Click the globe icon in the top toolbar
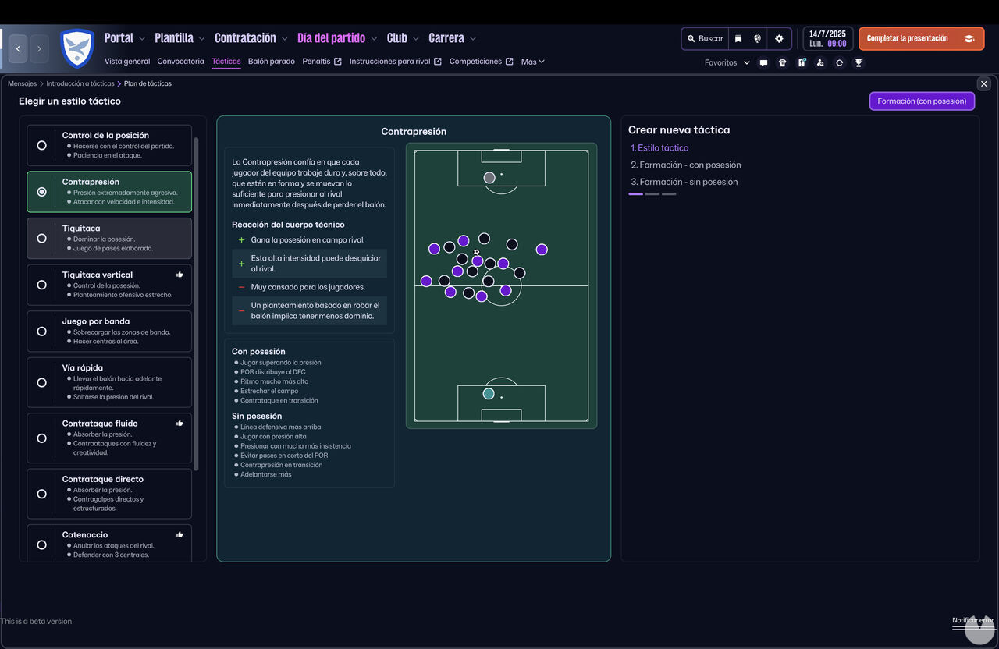Viewport: 999px width, 649px height. tap(757, 38)
